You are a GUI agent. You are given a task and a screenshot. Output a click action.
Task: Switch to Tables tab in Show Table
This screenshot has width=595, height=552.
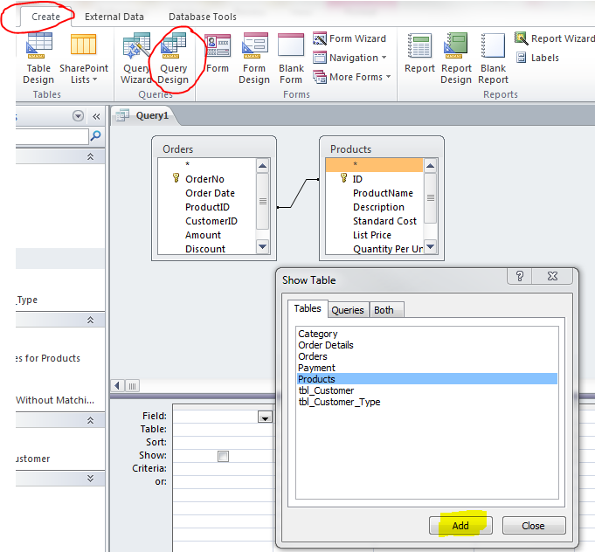point(308,308)
